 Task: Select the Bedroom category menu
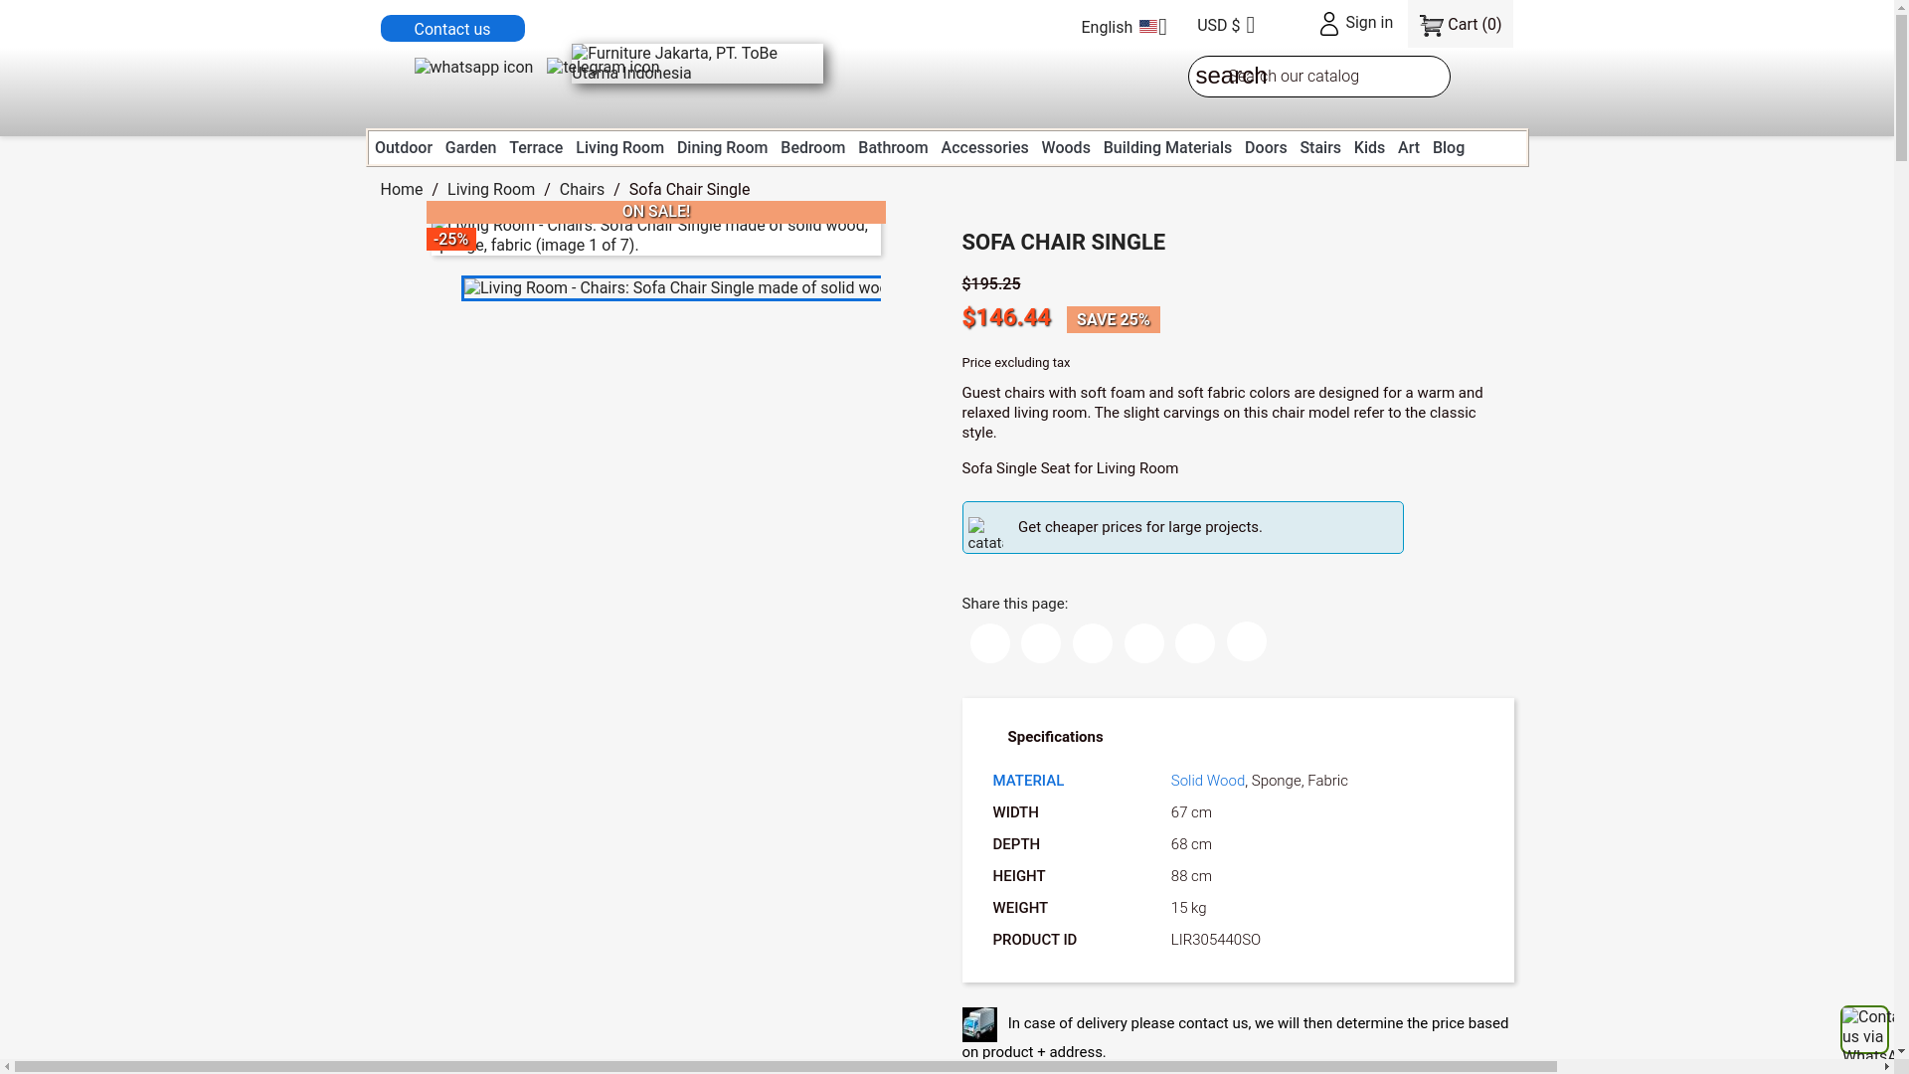pyautogui.click(x=812, y=148)
